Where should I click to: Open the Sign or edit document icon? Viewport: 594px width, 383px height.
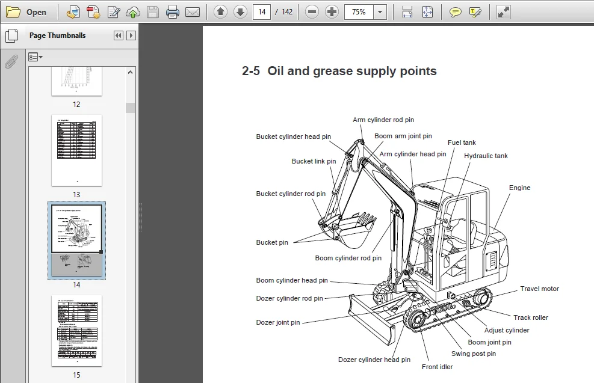(113, 12)
